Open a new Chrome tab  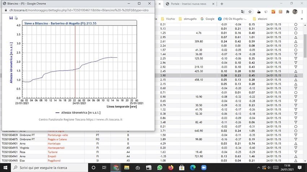[x=221, y=4]
